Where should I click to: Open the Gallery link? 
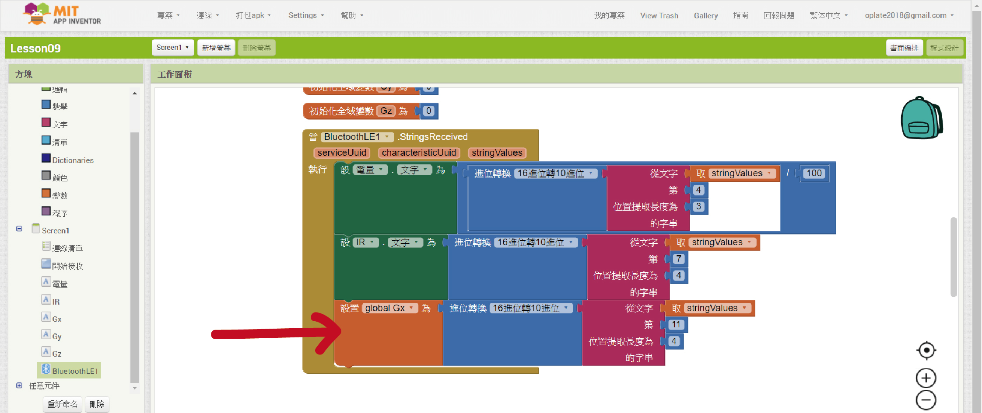point(705,16)
